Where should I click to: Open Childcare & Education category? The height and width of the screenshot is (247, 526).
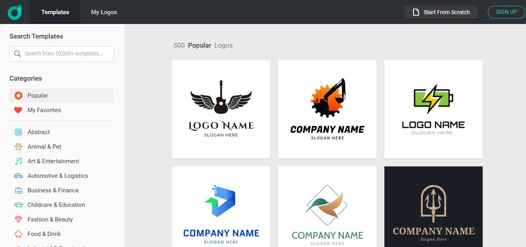coord(61,205)
